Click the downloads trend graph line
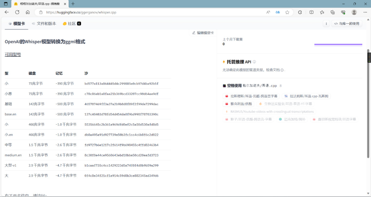371x197 pixels. tap(338, 44)
